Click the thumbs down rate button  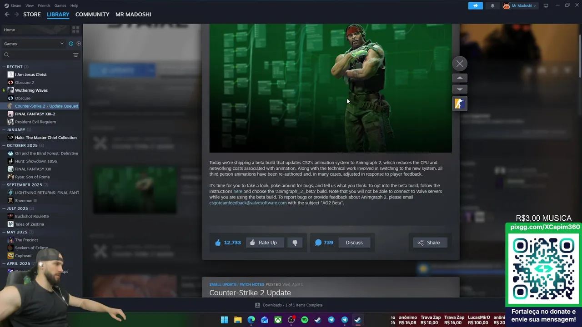pos(295,243)
